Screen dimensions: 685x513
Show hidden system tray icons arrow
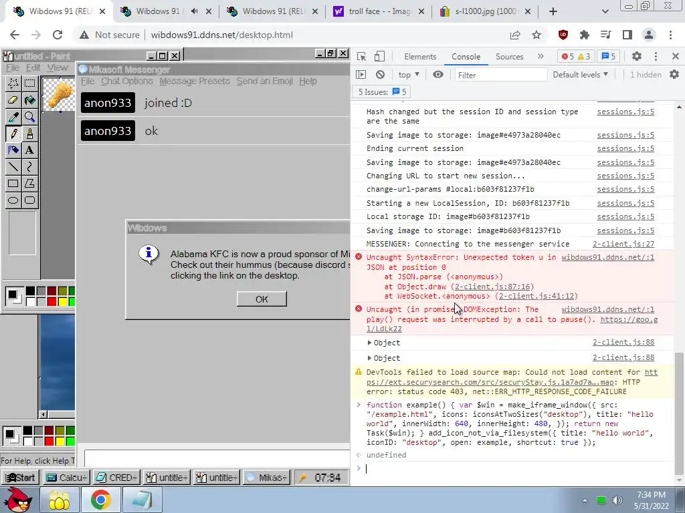[585, 500]
